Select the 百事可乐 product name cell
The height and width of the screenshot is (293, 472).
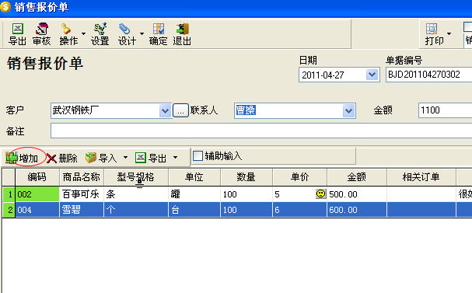coord(82,194)
